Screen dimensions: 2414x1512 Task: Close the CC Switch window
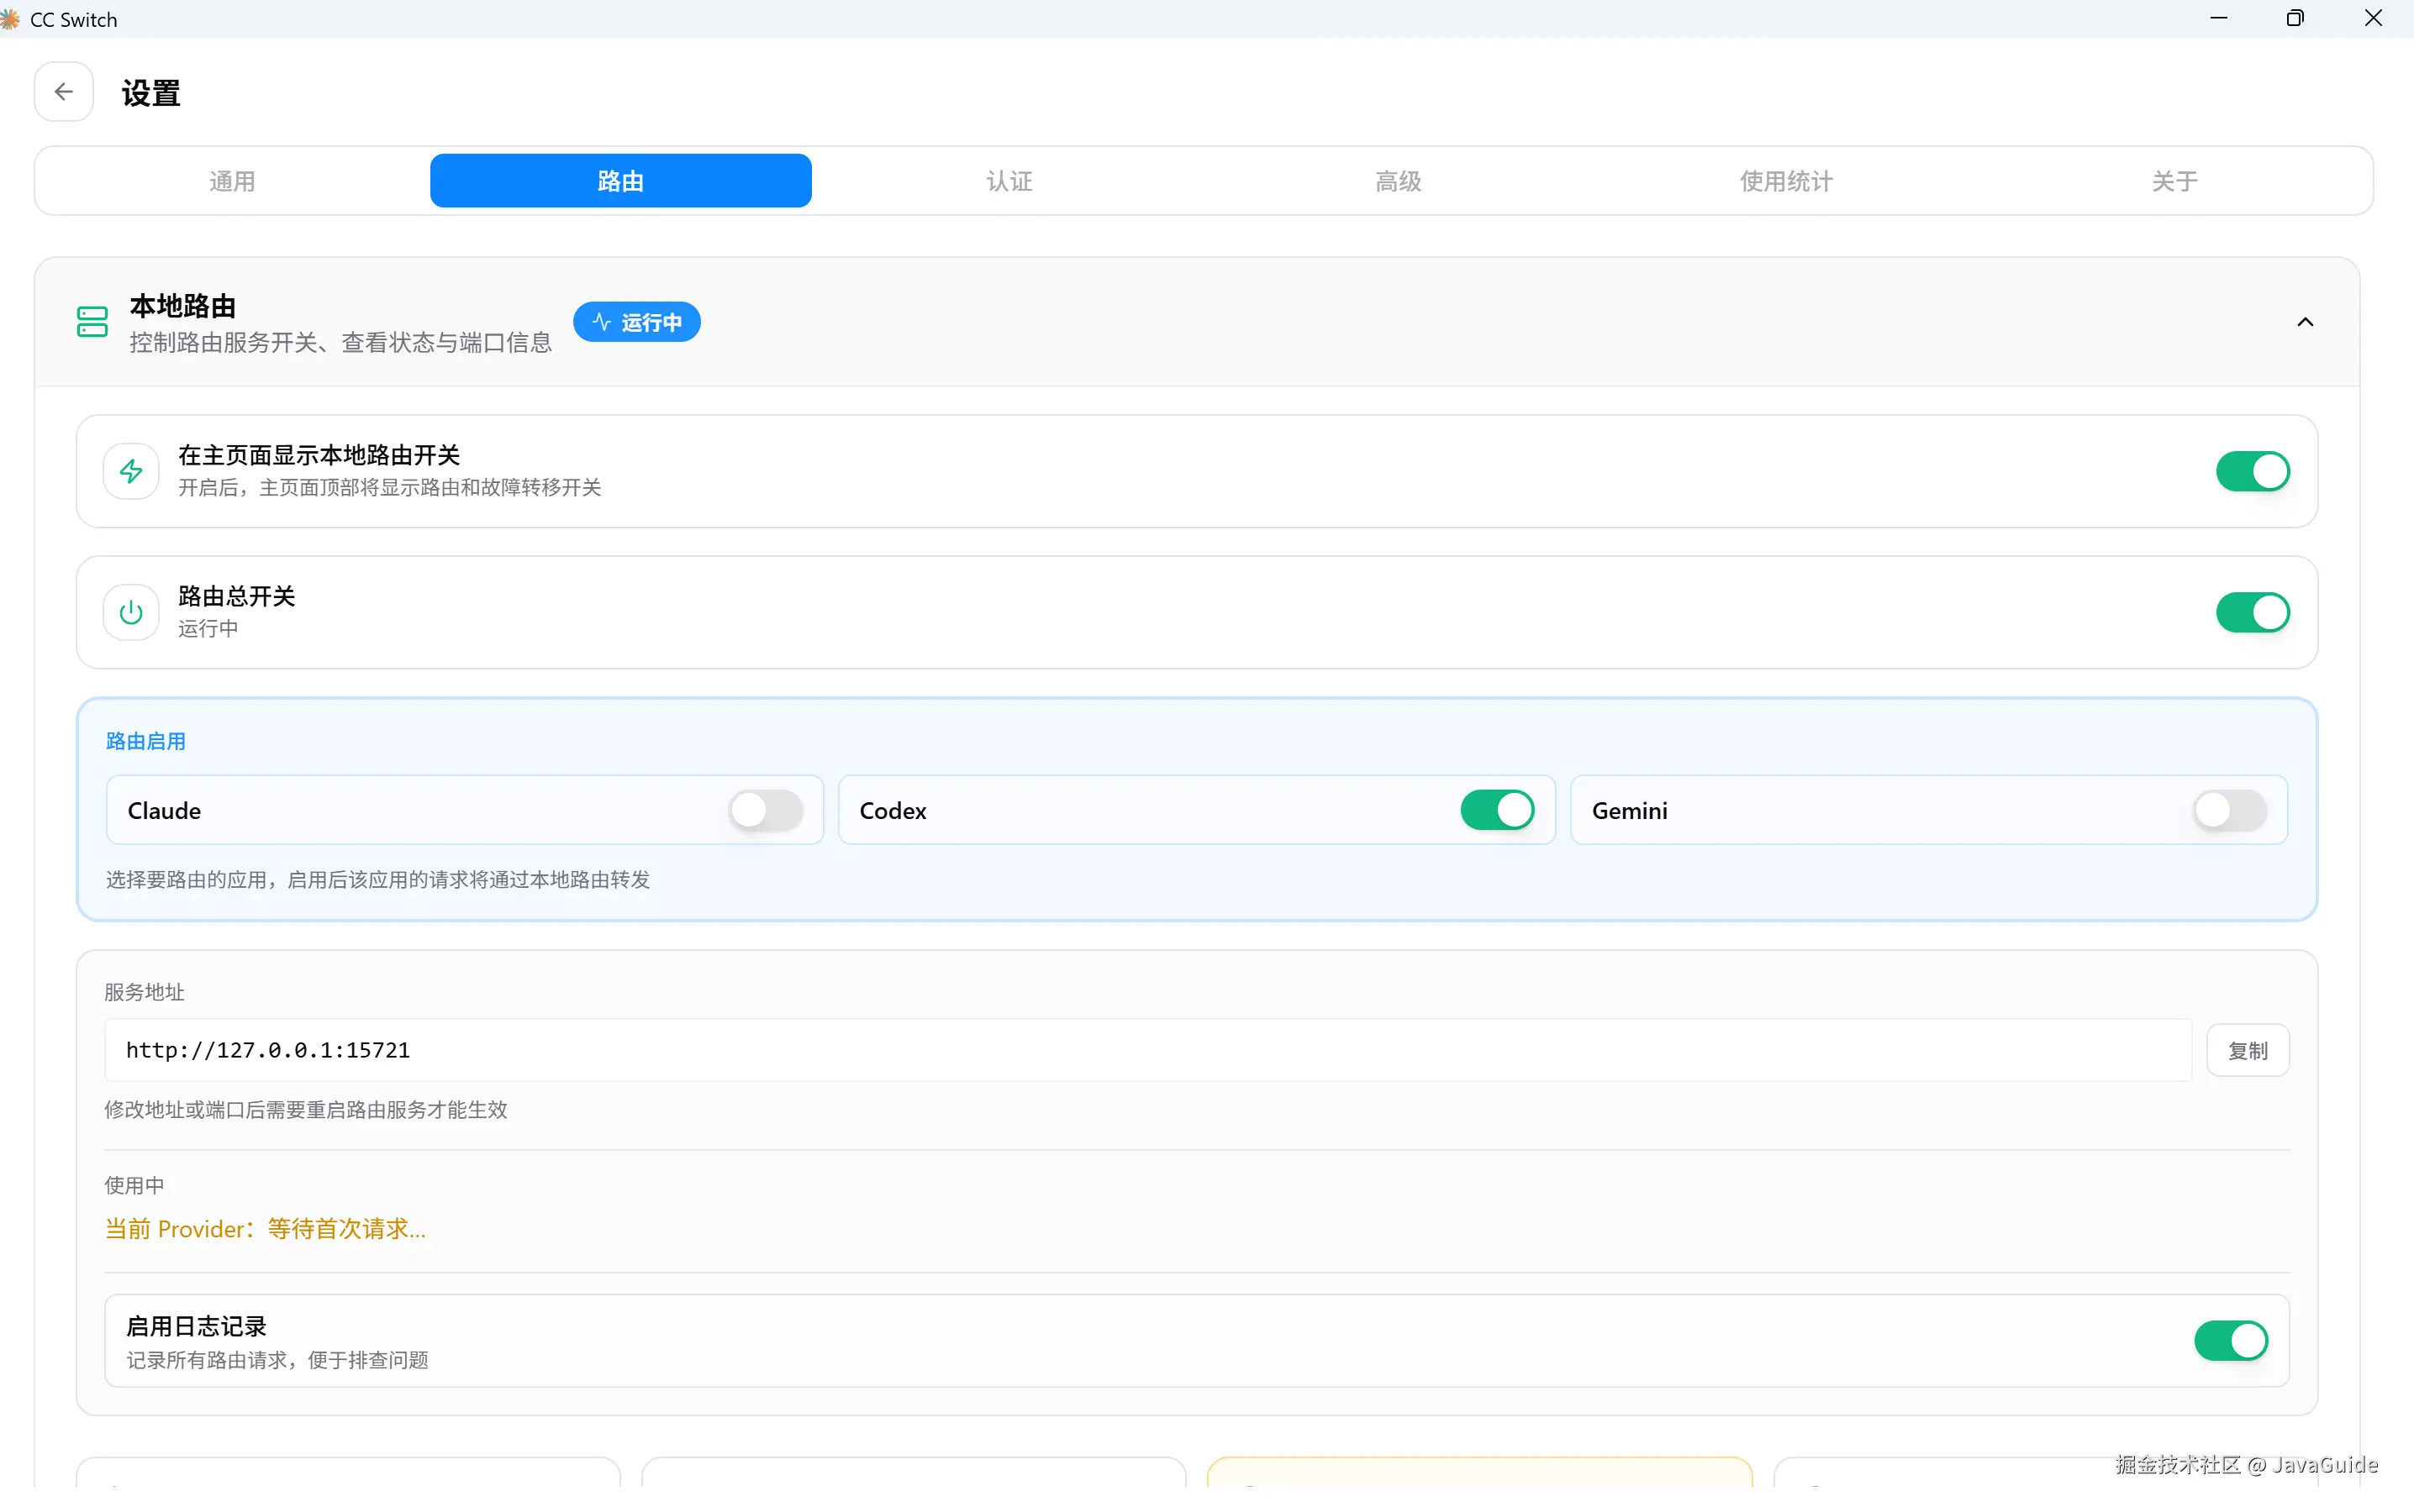tap(2373, 18)
